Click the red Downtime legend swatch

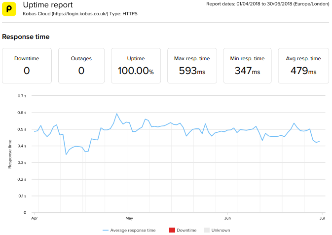coord(172,230)
